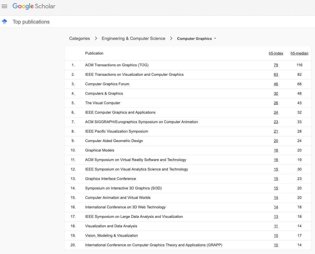315x254 pixels.
Task: Select International Conference on 3D Web Technology
Action: [125, 207]
